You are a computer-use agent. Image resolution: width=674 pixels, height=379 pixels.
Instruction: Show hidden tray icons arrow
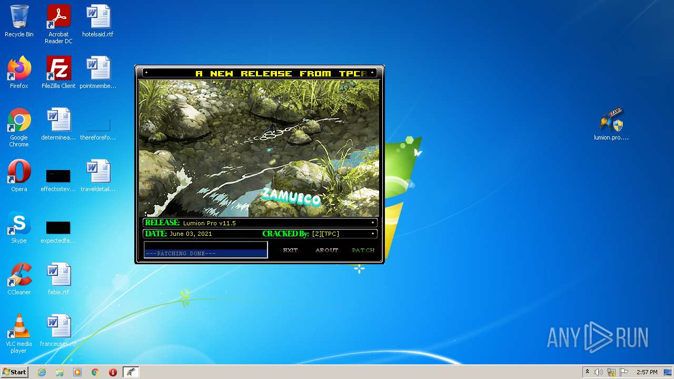[x=587, y=372]
